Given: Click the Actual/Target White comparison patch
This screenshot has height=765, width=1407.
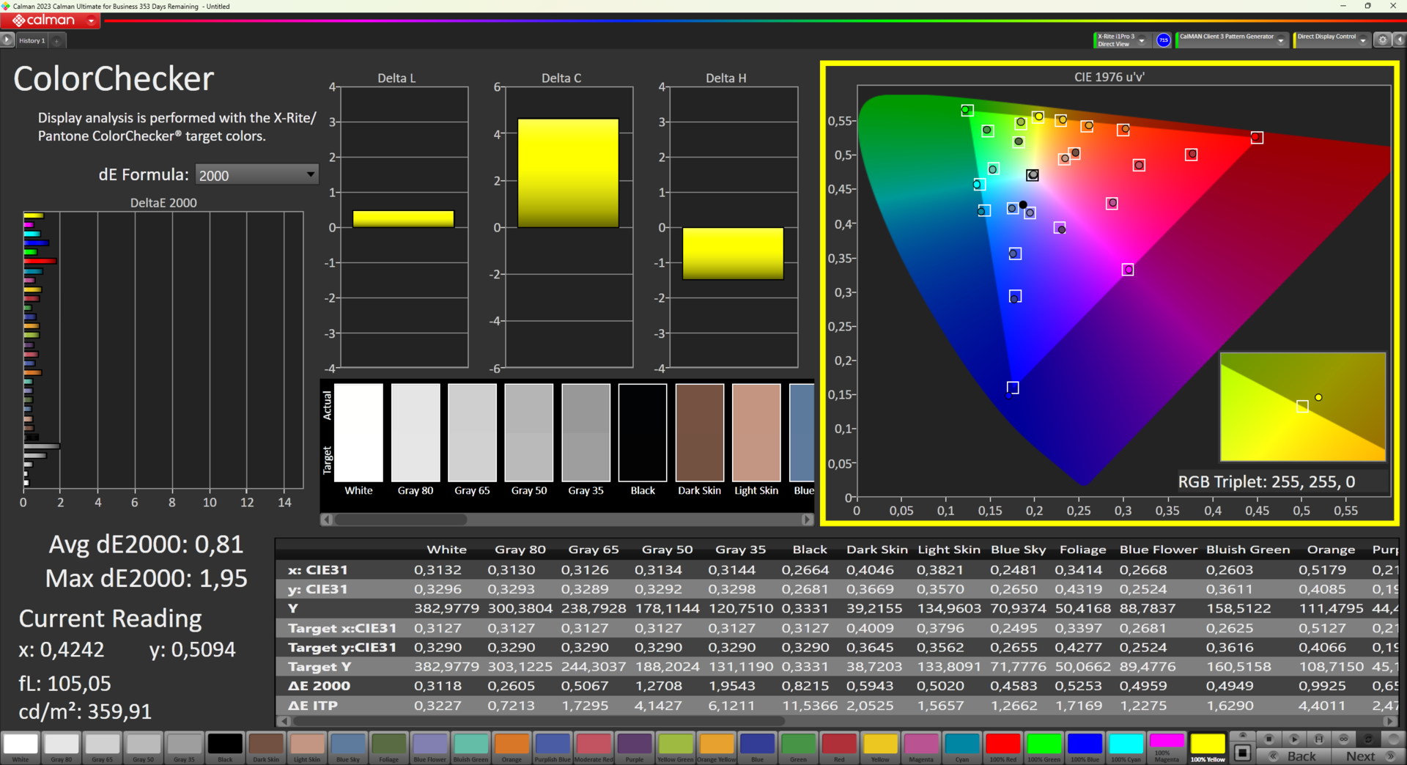Looking at the screenshot, I should click(x=359, y=432).
